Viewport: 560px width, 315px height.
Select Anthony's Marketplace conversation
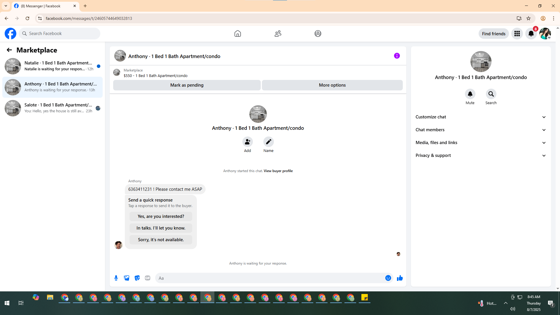[52, 87]
